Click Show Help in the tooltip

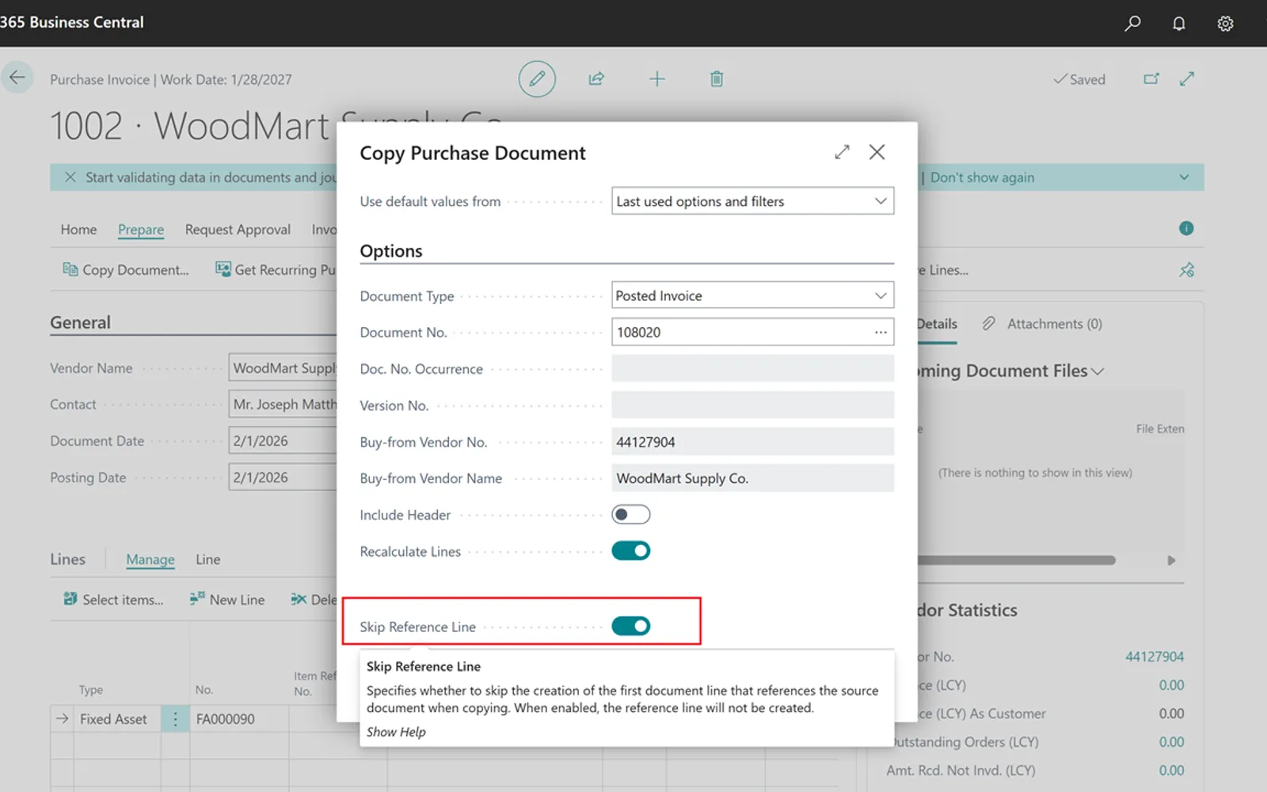pos(396,732)
